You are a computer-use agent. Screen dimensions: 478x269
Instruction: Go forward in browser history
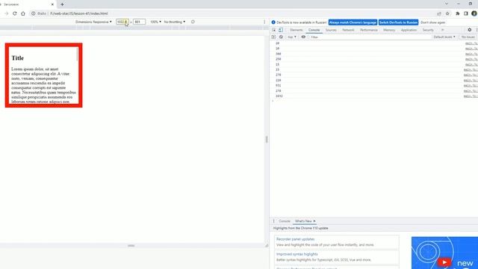point(7,13)
